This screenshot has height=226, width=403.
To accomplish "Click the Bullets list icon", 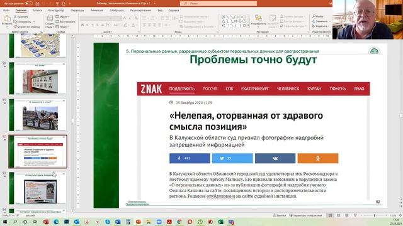I will click(x=144, y=18).
